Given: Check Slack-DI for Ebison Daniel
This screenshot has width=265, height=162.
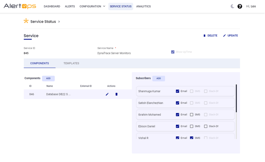Looking at the screenshot, I should 206,126.
